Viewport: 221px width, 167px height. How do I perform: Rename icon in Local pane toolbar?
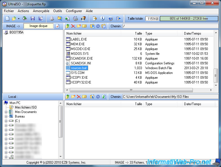click(x=84, y=97)
